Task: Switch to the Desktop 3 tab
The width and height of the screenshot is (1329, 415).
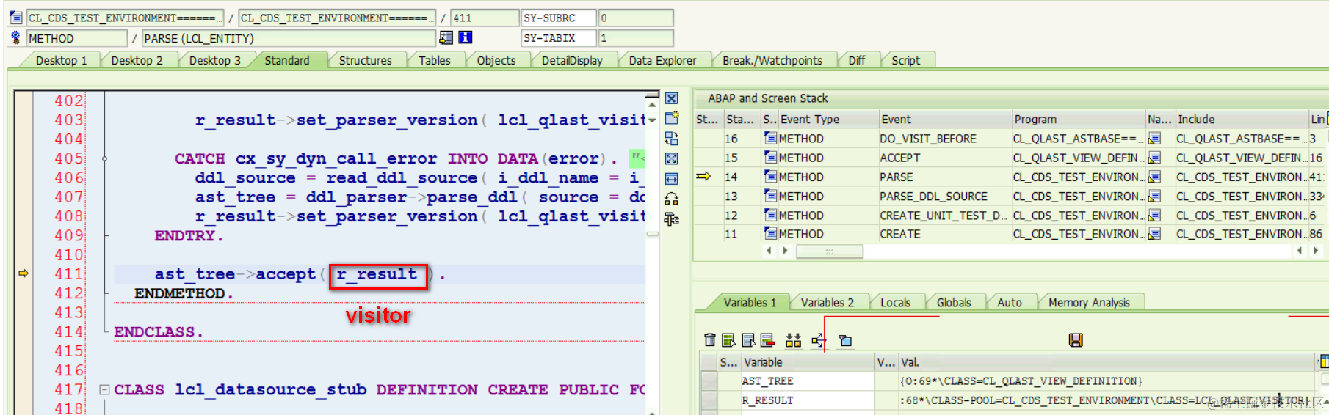Action: [215, 61]
